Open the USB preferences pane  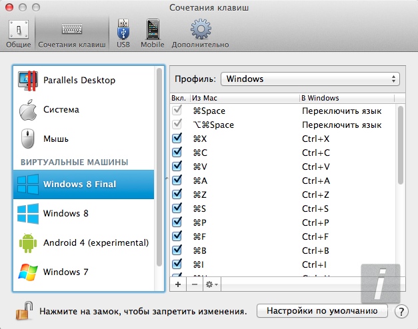pos(123,33)
